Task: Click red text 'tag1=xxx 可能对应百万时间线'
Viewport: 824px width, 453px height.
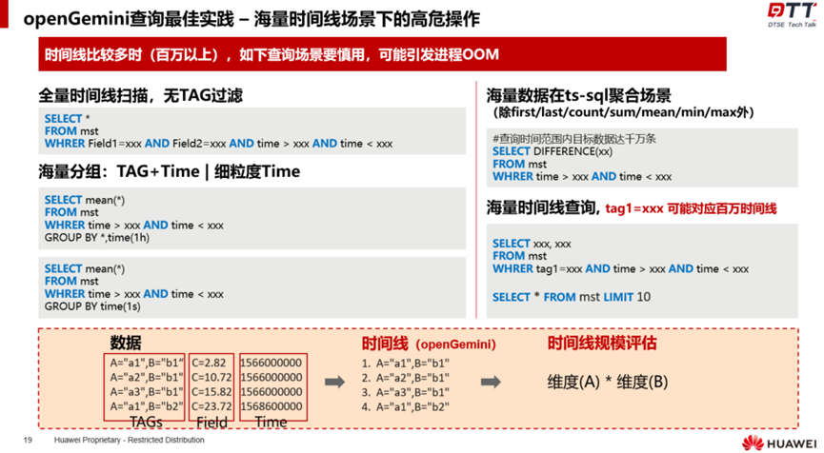Action: click(691, 208)
